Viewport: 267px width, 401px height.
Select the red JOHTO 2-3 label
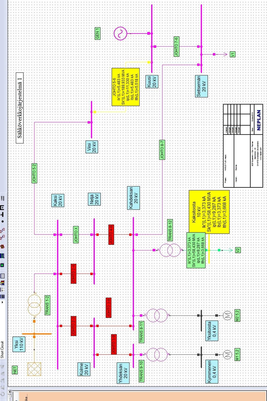tap(73, 326)
